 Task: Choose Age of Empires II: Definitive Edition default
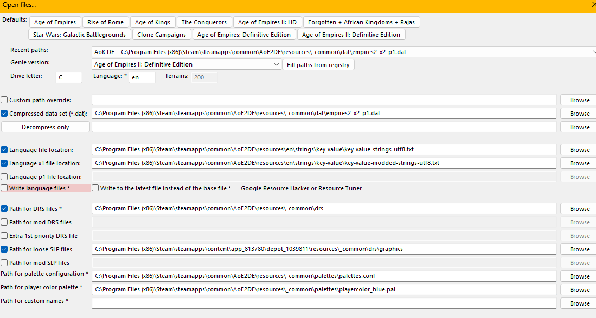[351, 35]
